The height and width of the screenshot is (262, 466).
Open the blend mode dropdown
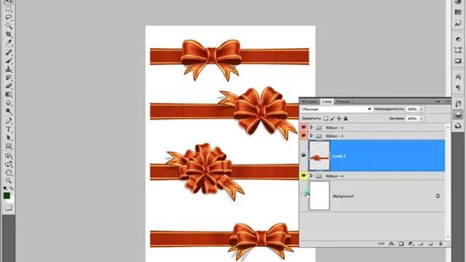(x=336, y=109)
